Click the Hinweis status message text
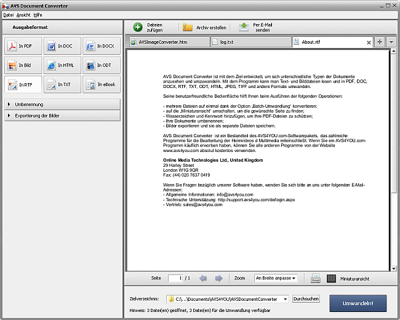 coord(200,310)
